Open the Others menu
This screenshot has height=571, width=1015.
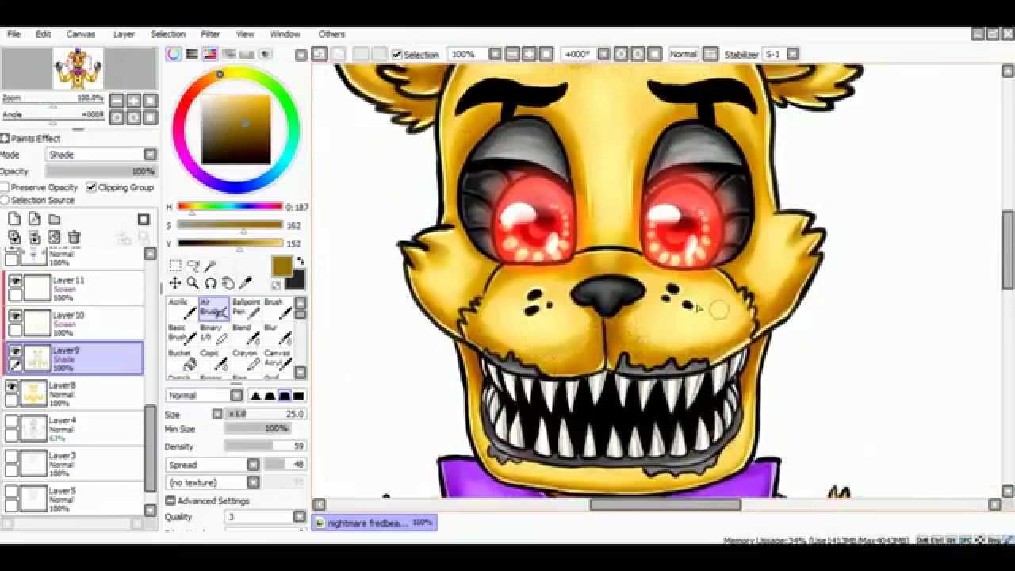coord(331,34)
